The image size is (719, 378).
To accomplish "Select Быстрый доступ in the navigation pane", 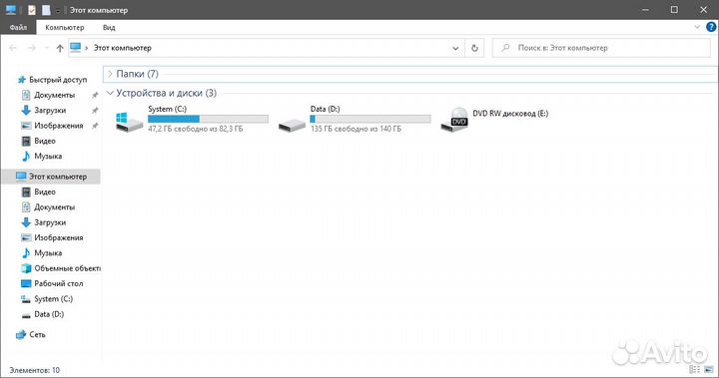I will (x=58, y=80).
